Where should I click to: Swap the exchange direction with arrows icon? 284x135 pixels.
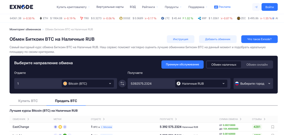(x=122, y=84)
